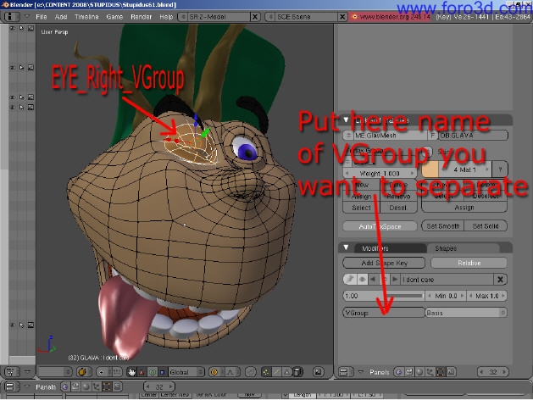Toggle Relative shape keys option
The width and height of the screenshot is (533, 400).
[469, 263]
